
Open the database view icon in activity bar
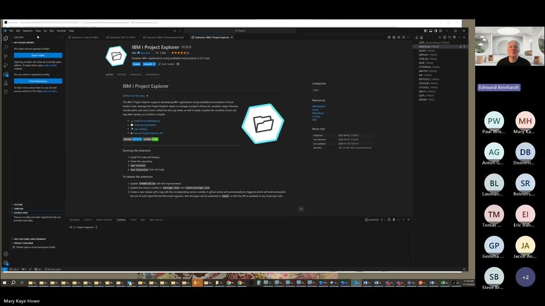[x=6, y=92]
